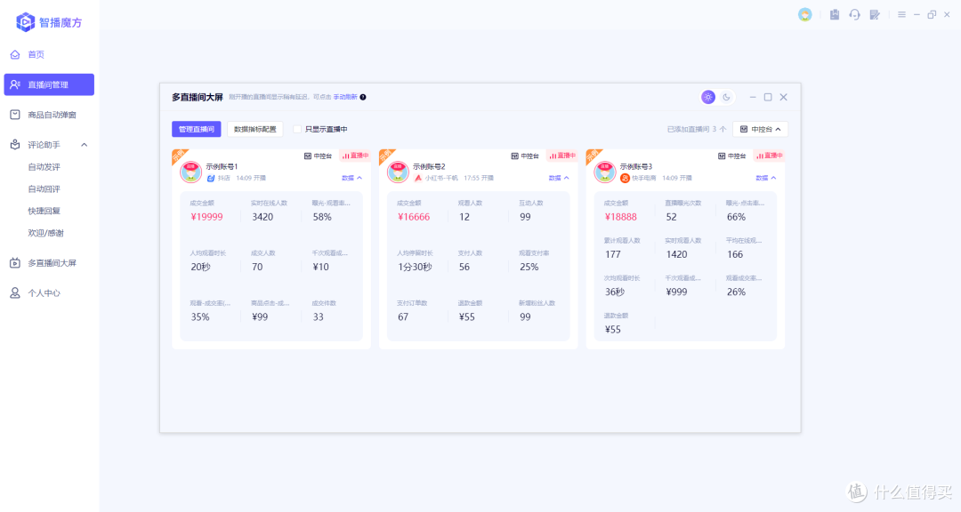Collapse 数据 section of 示例账号2
Image resolution: width=961 pixels, height=512 pixels.
pos(559,178)
